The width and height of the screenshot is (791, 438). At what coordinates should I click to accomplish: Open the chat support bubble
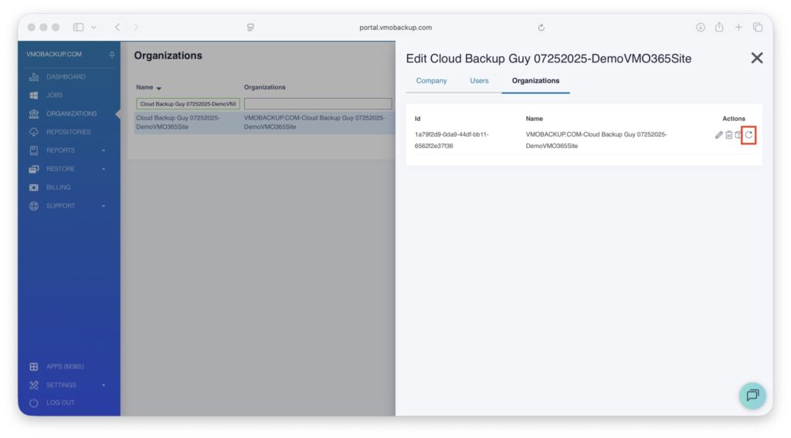[752, 395]
